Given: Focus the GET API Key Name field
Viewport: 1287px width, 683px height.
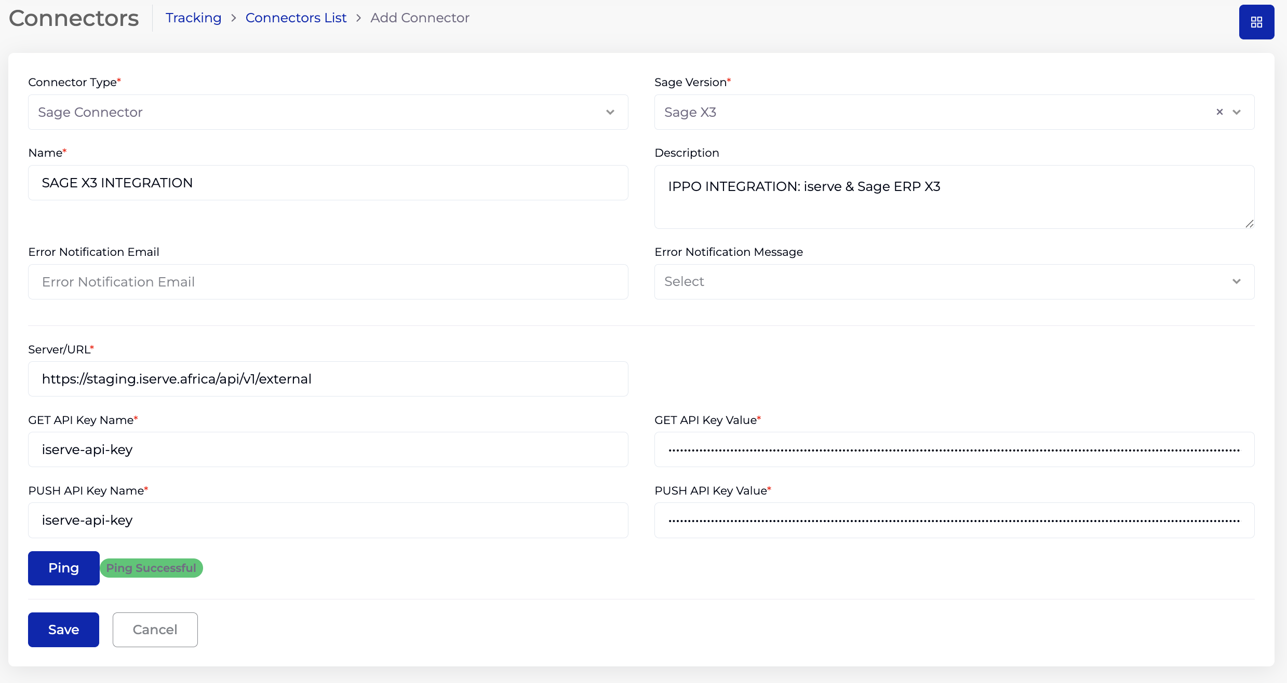Looking at the screenshot, I should (x=328, y=449).
